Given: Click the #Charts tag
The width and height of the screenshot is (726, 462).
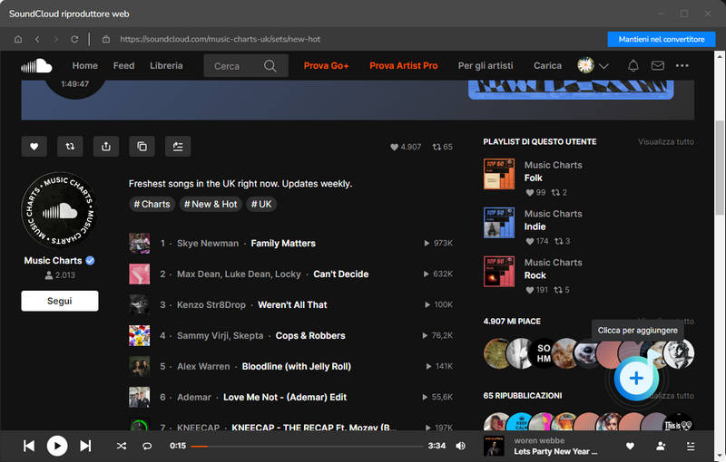Looking at the screenshot, I should click(x=152, y=204).
